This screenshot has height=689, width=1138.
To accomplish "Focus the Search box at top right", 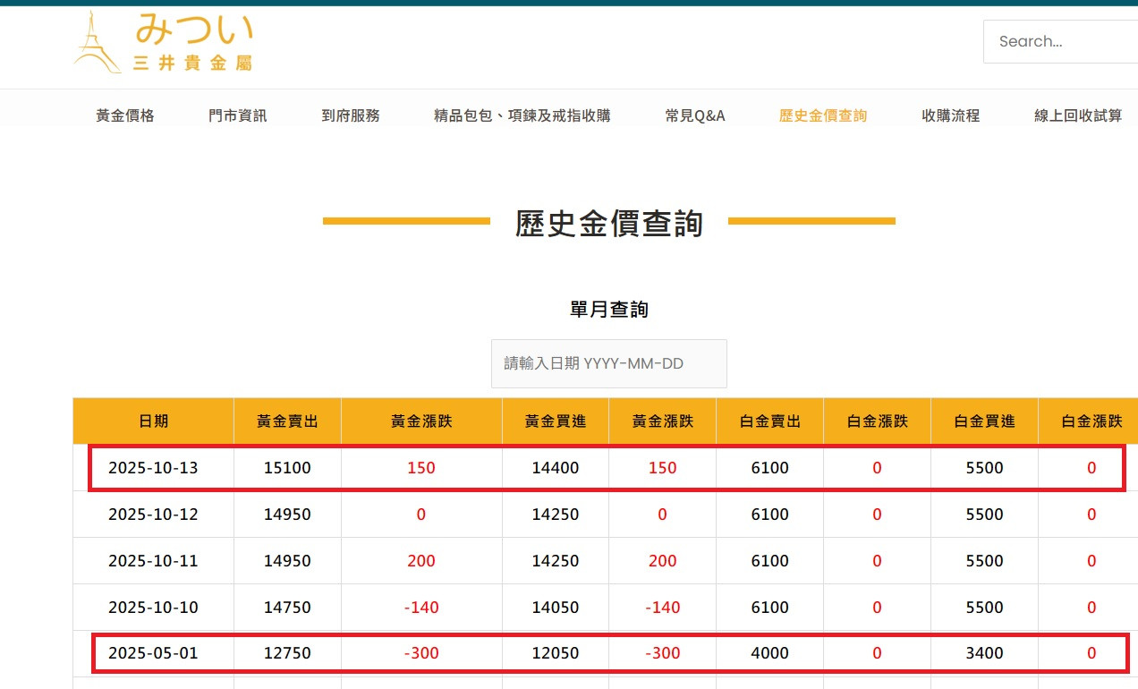I will pos(1060,41).
